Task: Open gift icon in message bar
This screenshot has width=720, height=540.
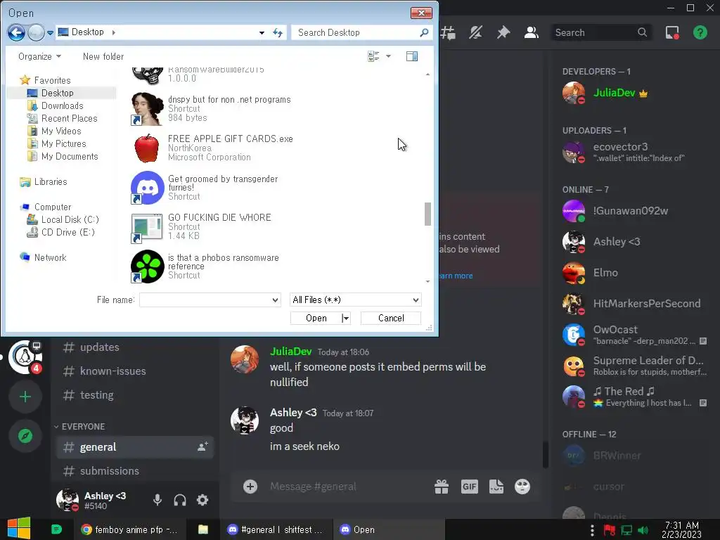Action: point(442,487)
